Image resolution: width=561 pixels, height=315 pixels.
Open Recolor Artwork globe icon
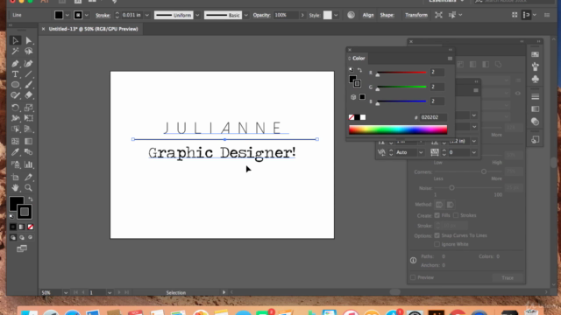[x=351, y=15]
